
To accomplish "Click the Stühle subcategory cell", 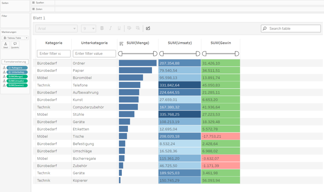I will coord(94,114).
